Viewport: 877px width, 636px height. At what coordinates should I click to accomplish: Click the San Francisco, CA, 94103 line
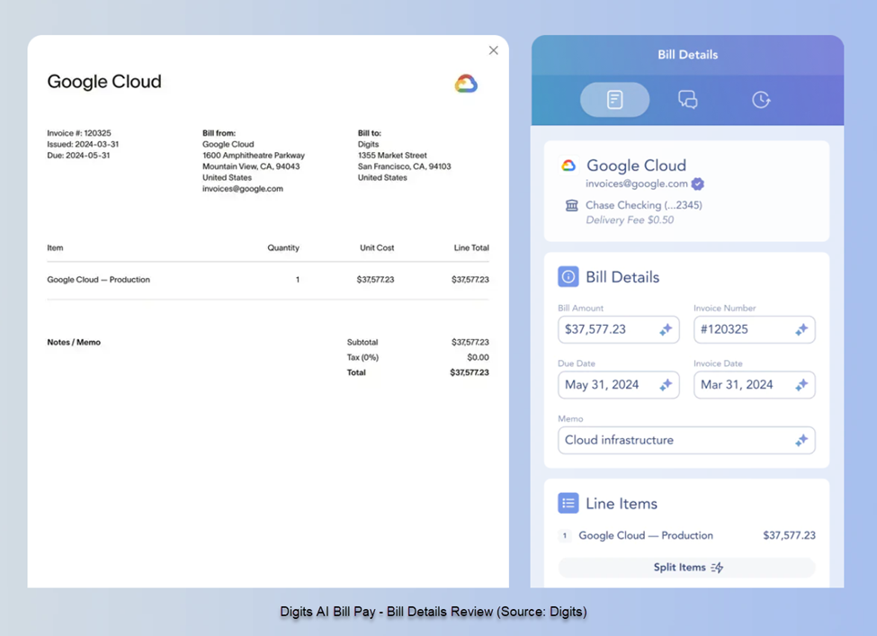pyautogui.click(x=405, y=166)
